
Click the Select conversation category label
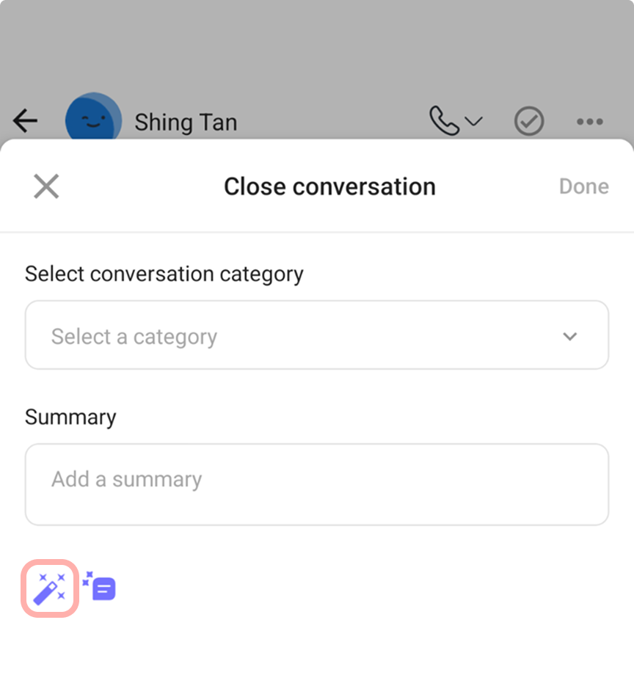[x=164, y=274]
